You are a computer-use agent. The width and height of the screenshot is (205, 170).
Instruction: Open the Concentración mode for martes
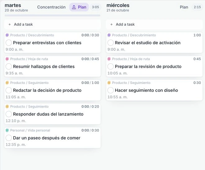pyautogui.click(x=51, y=7)
